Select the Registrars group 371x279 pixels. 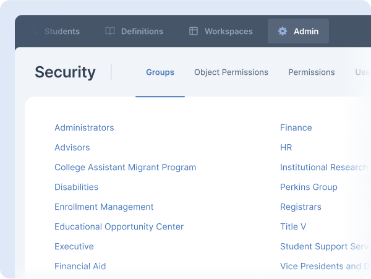pyautogui.click(x=301, y=207)
